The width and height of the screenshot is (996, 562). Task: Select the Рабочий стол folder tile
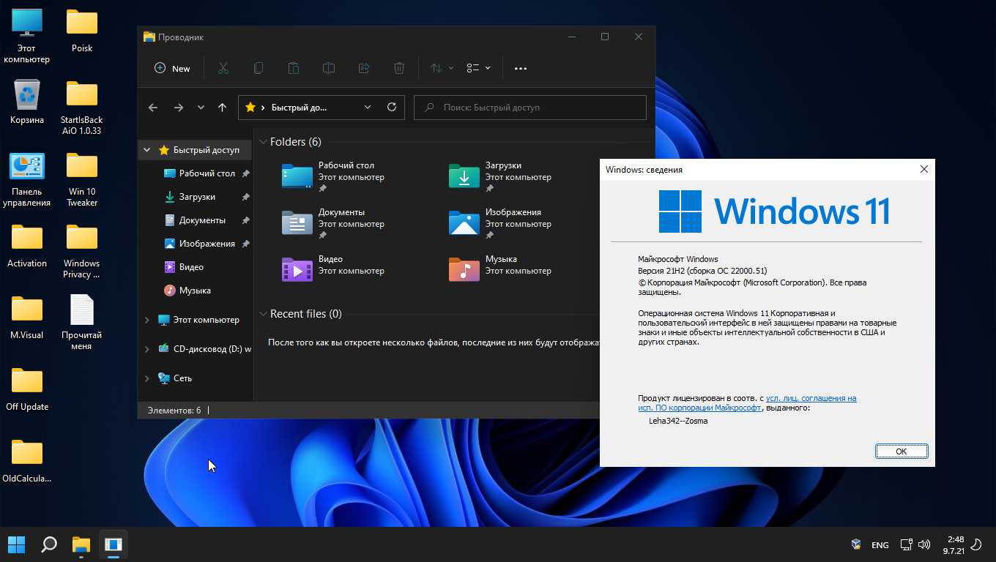tap(334, 176)
